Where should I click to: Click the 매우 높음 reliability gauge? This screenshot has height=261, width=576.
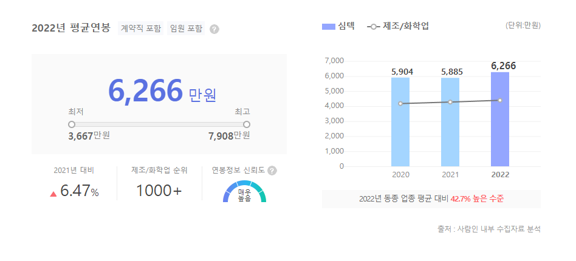point(244,192)
